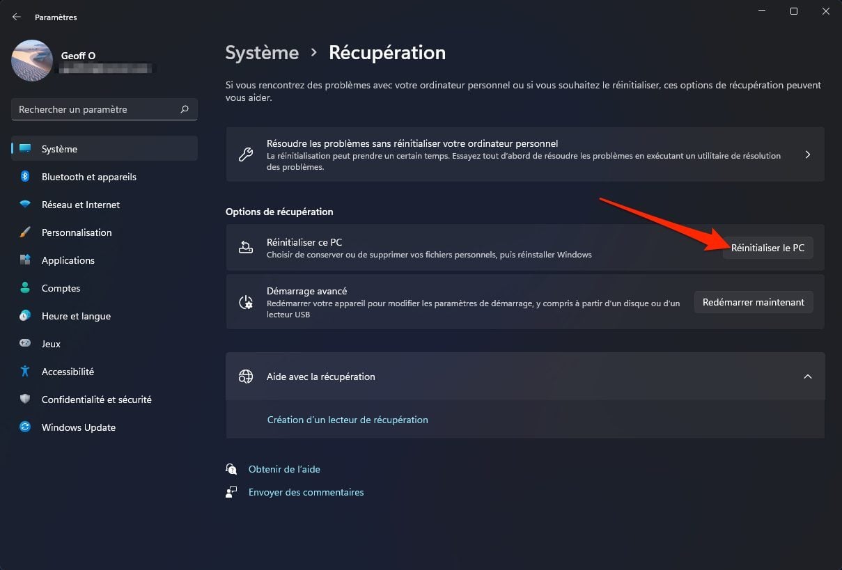Viewport: 842px width, 570px height.
Task: Open Bluetooth et appareils settings
Action: tap(104, 177)
